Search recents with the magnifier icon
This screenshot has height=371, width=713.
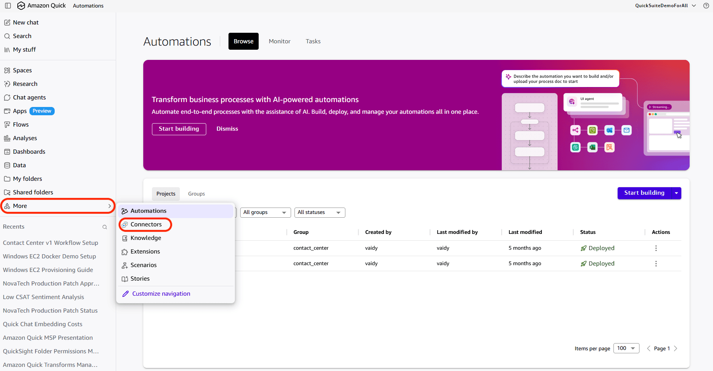(x=105, y=227)
